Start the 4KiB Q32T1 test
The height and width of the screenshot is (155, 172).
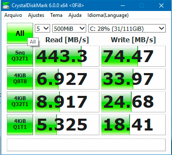pos(20,102)
